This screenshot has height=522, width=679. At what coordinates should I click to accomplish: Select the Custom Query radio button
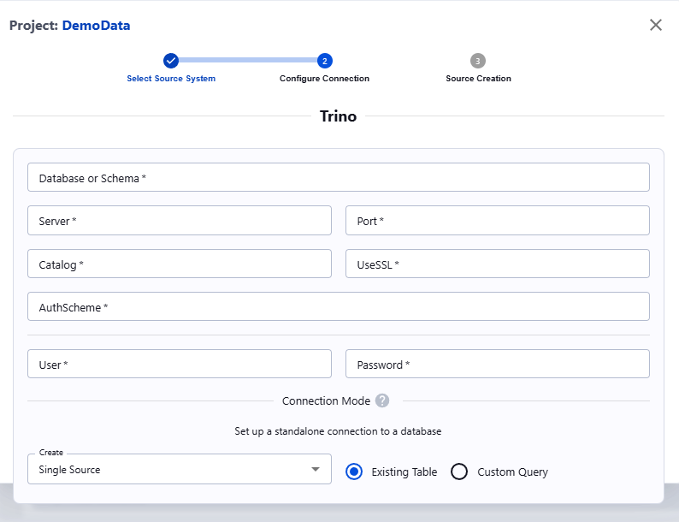pyautogui.click(x=459, y=472)
